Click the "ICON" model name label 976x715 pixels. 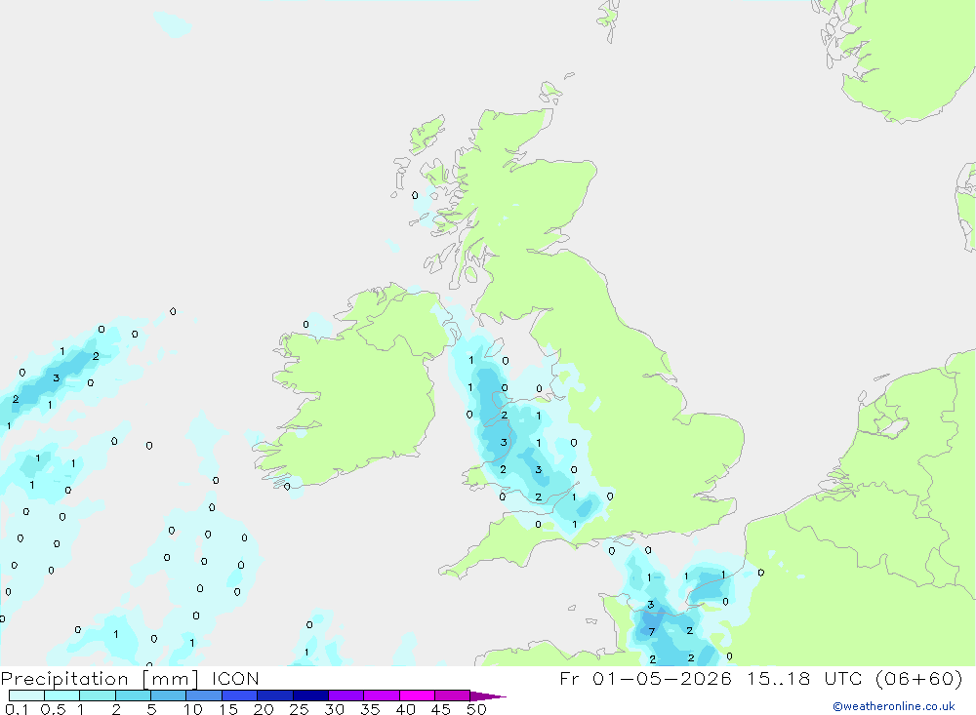click(235, 679)
